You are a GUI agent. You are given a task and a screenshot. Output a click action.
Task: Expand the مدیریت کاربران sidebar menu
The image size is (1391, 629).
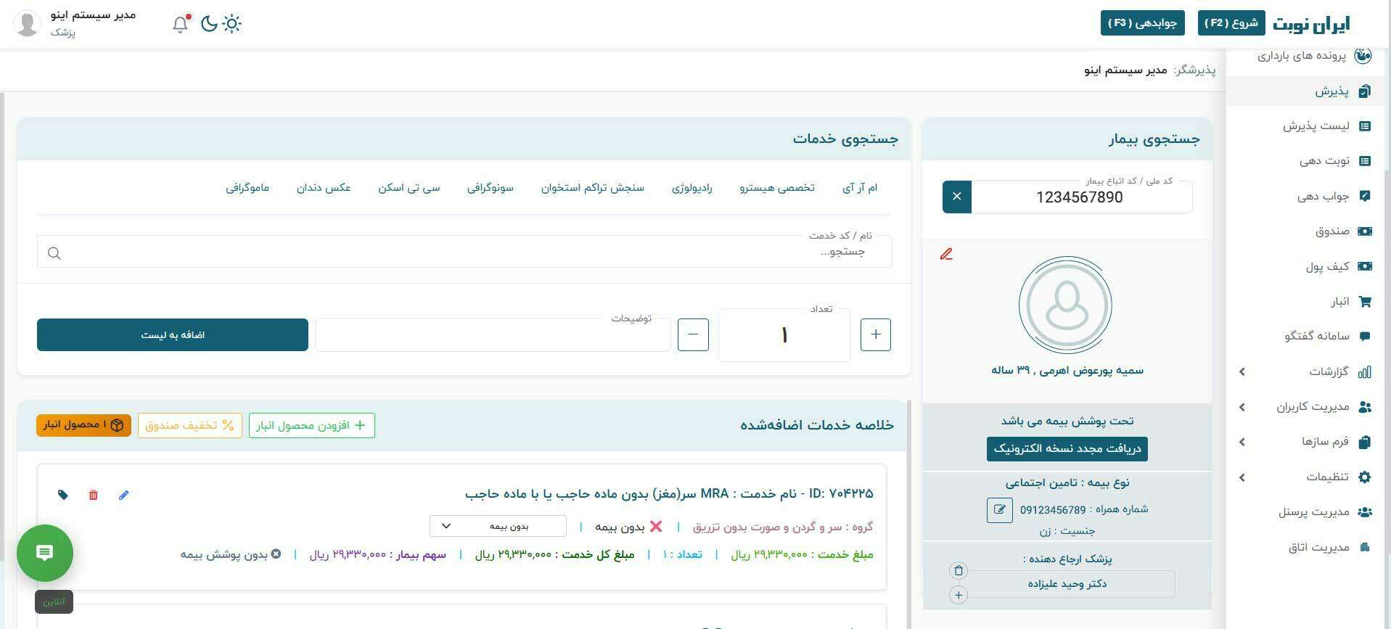click(x=1305, y=407)
